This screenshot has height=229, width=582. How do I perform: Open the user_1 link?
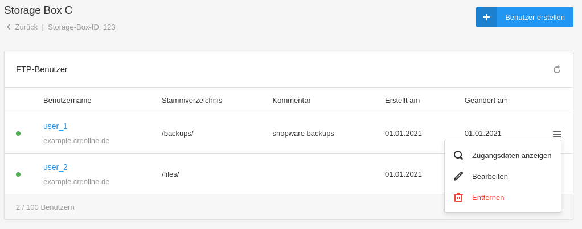click(x=55, y=126)
